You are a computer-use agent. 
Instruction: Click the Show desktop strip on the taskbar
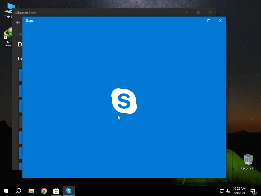260,191
